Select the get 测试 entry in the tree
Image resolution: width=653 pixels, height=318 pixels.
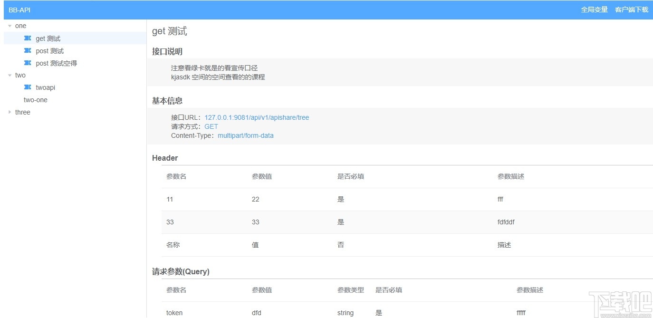pyautogui.click(x=48, y=39)
